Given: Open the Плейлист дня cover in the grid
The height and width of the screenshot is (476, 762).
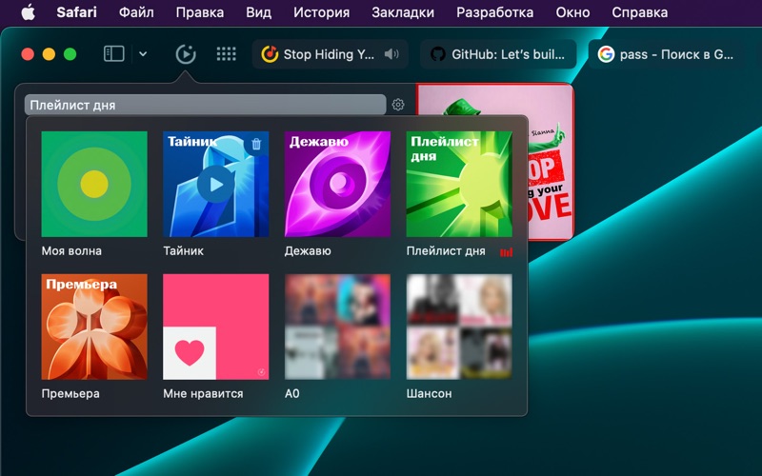Looking at the screenshot, I should (459, 184).
